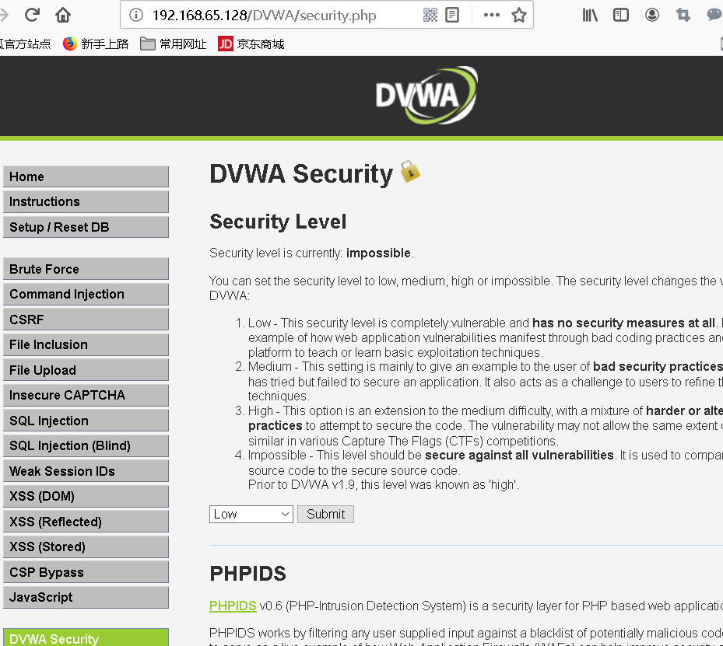Go to Setup / Reset DB
Screen dimensions: 723x646
[86, 228]
